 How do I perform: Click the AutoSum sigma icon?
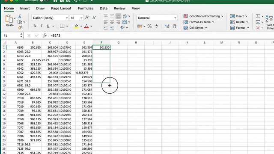(258, 16)
